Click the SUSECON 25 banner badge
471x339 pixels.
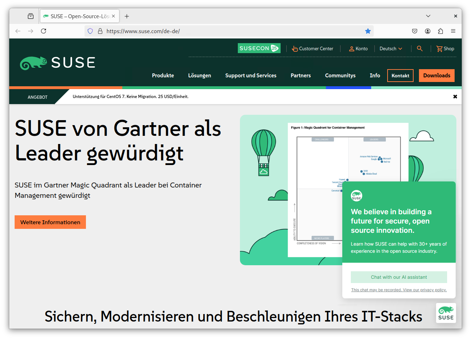tap(259, 48)
